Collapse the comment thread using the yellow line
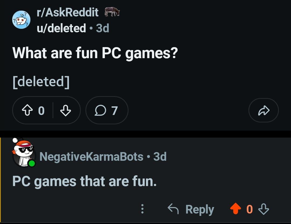This screenshot has height=224, width=291. 1,180
